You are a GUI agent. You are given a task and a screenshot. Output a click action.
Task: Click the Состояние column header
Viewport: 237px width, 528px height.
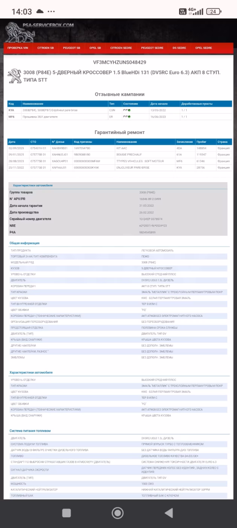(131, 104)
